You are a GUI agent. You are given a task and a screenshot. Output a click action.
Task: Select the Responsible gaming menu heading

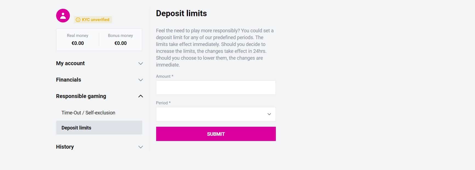81,96
